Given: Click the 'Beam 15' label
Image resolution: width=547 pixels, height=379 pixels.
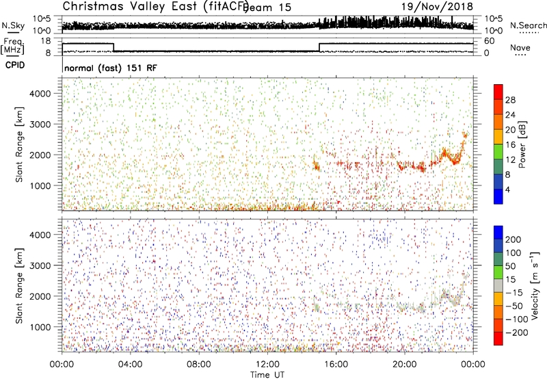Looking at the screenshot, I should click(x=267, y=8).
